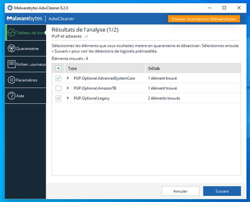Click the Détails column header

(193, 68)
